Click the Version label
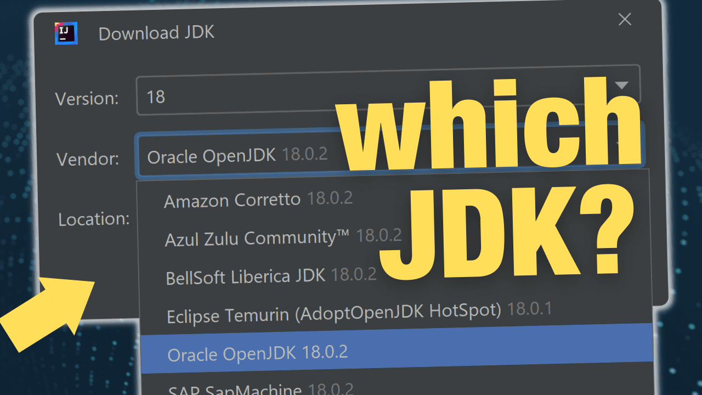702x395 pixels. pyautogui.click(x=87, y=99)
